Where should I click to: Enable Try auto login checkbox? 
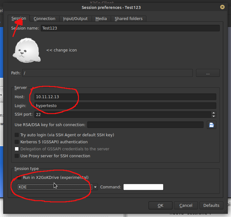click(x=17, y=135)
